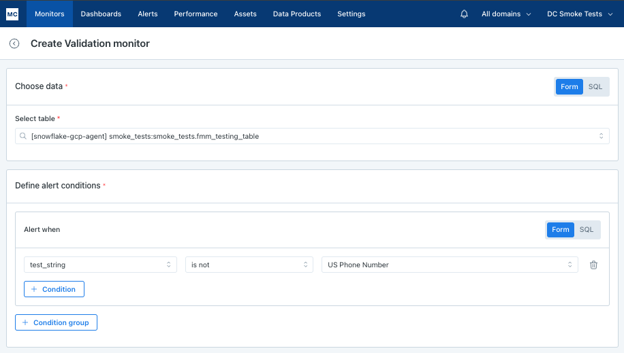Click the Select table input field
Screen dimensions: 624x353
[x=311, y=136]
